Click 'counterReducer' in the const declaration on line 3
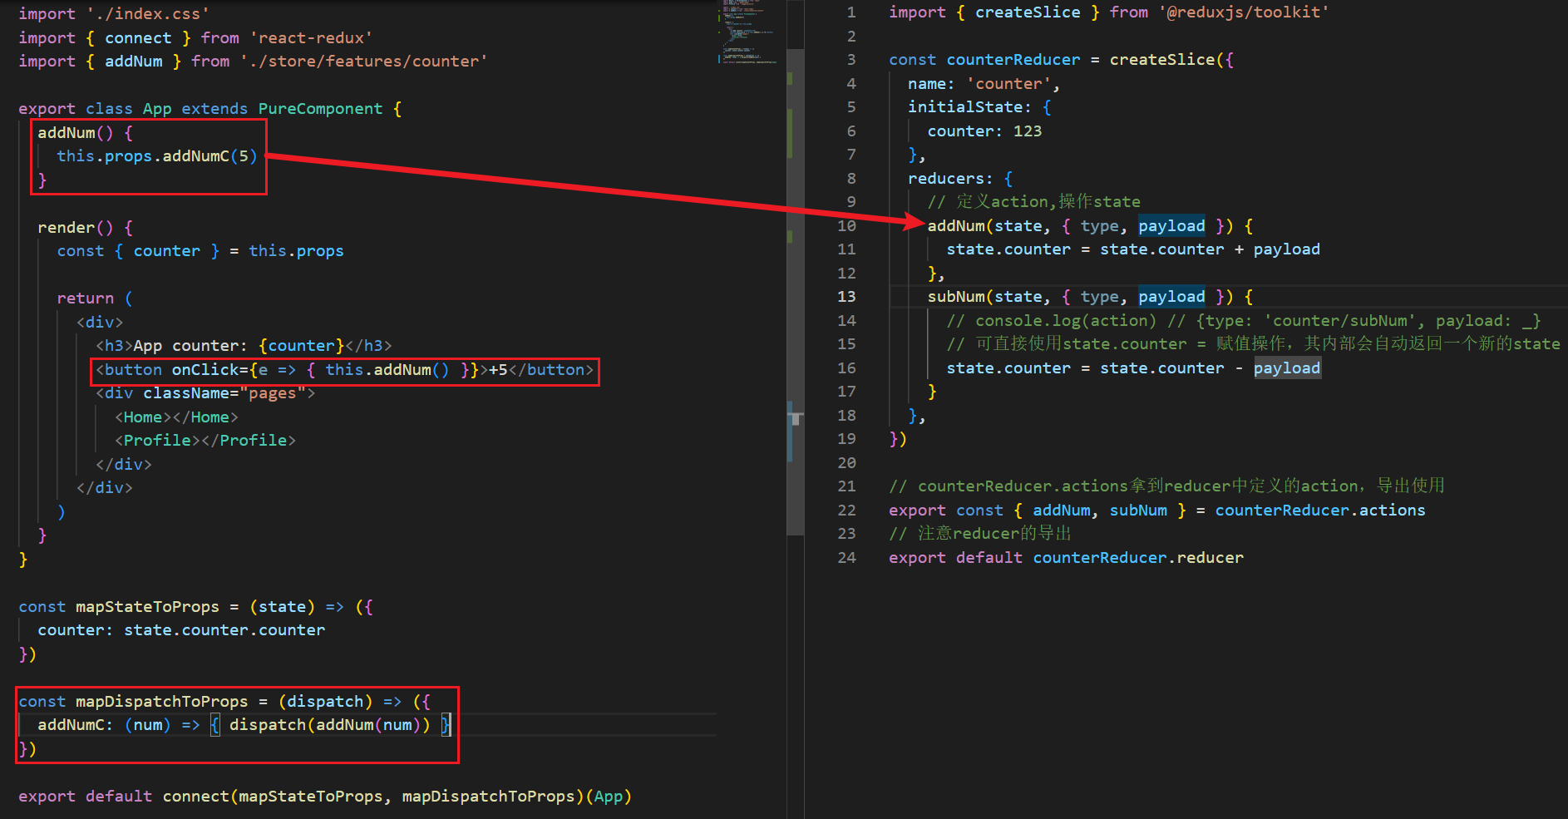This screenshot has width=1568, height=819. [1013, 60]
